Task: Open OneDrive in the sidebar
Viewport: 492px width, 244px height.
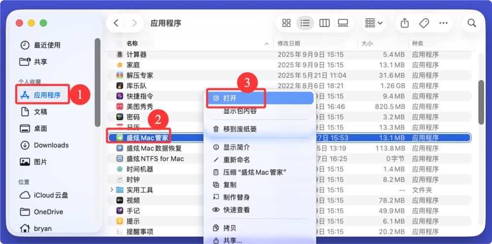Action: [41, 212]
